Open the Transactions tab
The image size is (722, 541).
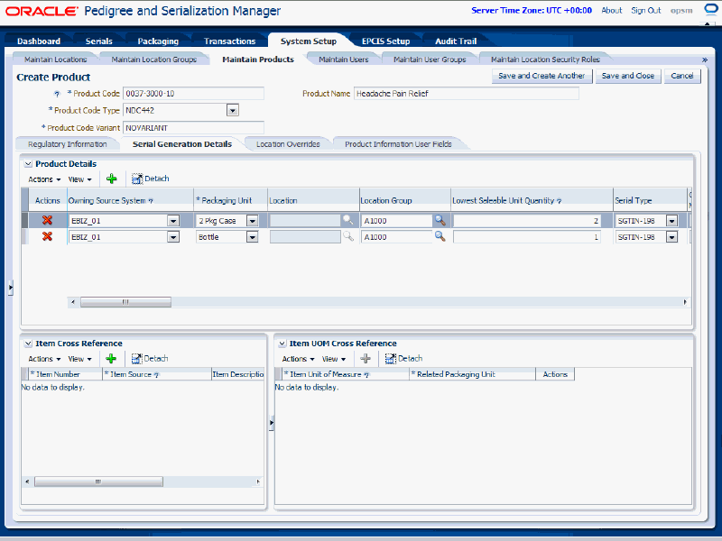[230, 41]
